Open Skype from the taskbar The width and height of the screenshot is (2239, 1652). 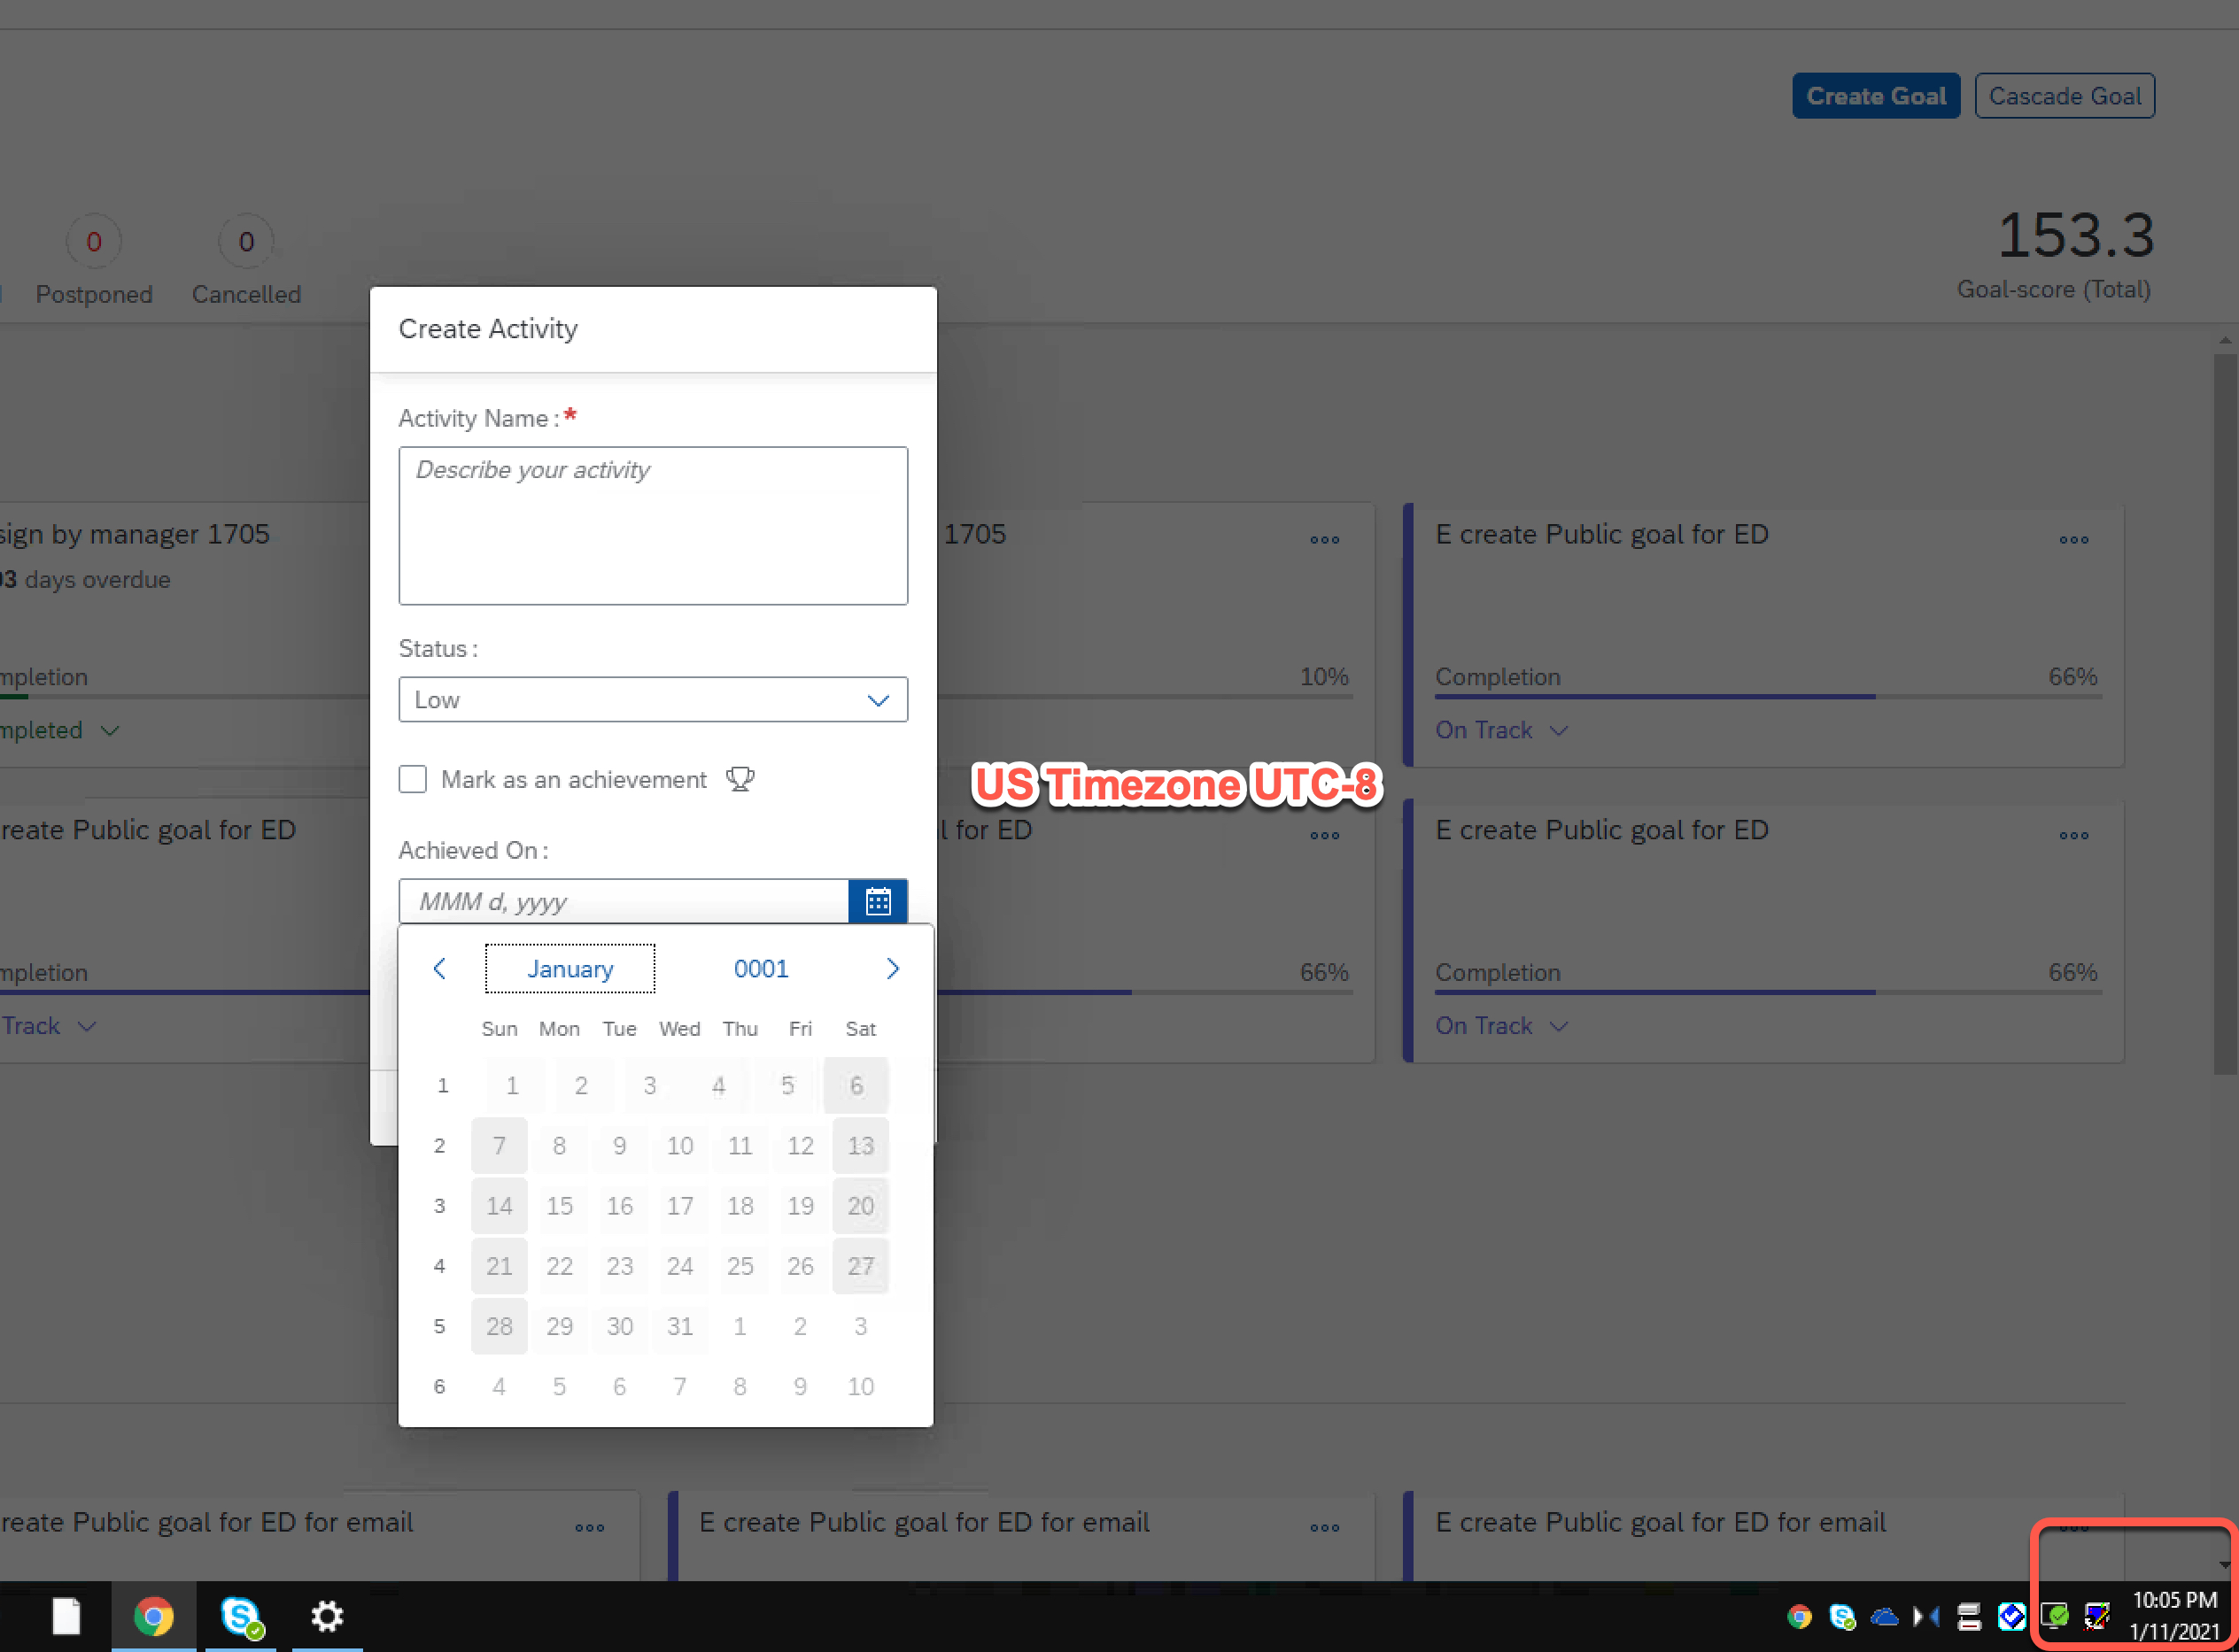[239, 1616]
